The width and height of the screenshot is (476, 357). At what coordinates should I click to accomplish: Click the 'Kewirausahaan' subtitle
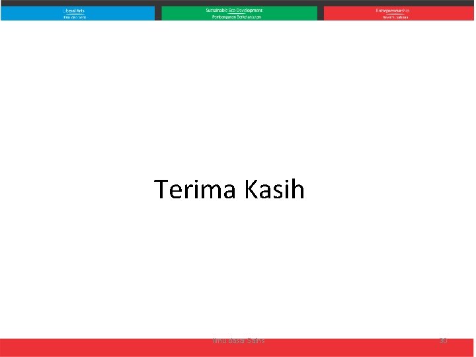395,17
